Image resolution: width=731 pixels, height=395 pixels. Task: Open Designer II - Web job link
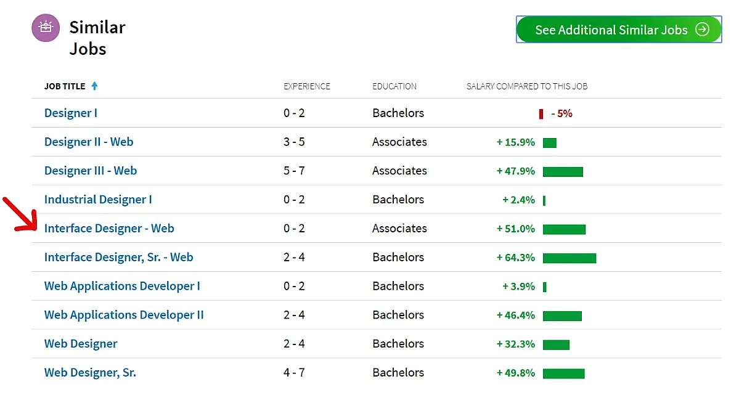[89, 142]
